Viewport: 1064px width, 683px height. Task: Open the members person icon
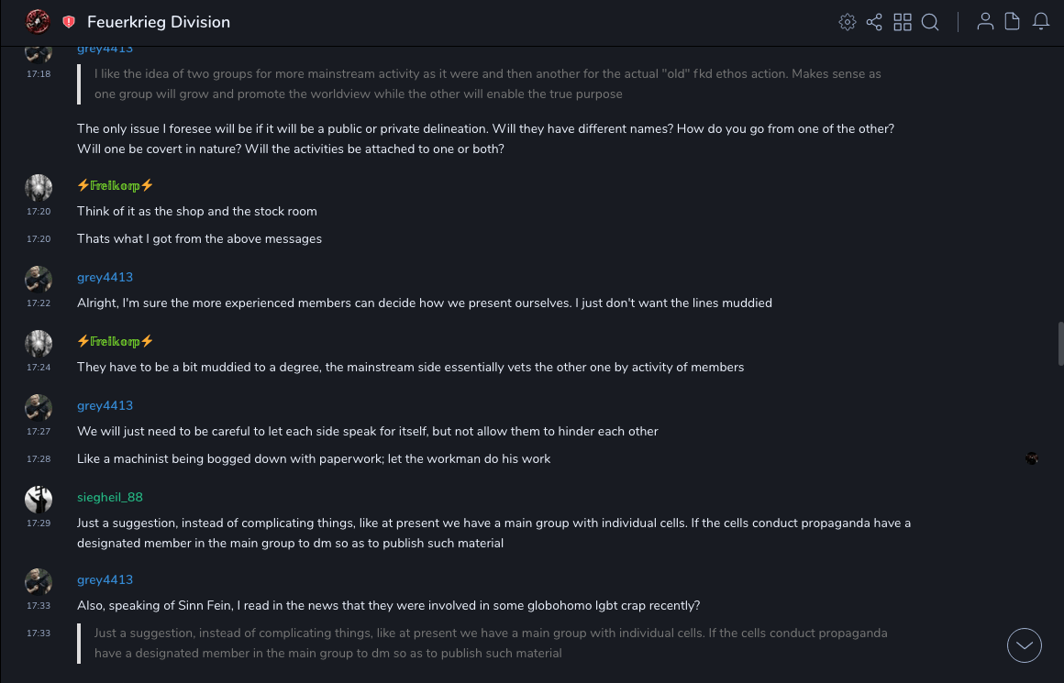(x=985, y=22)
